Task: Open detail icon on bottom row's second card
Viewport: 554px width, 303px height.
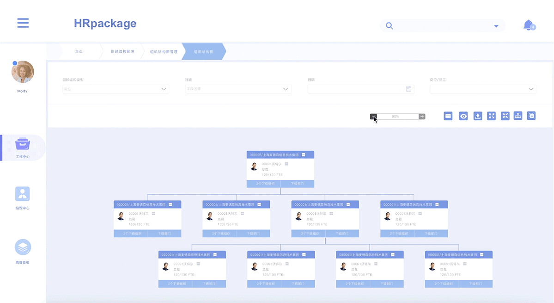Action: (287, 264)
